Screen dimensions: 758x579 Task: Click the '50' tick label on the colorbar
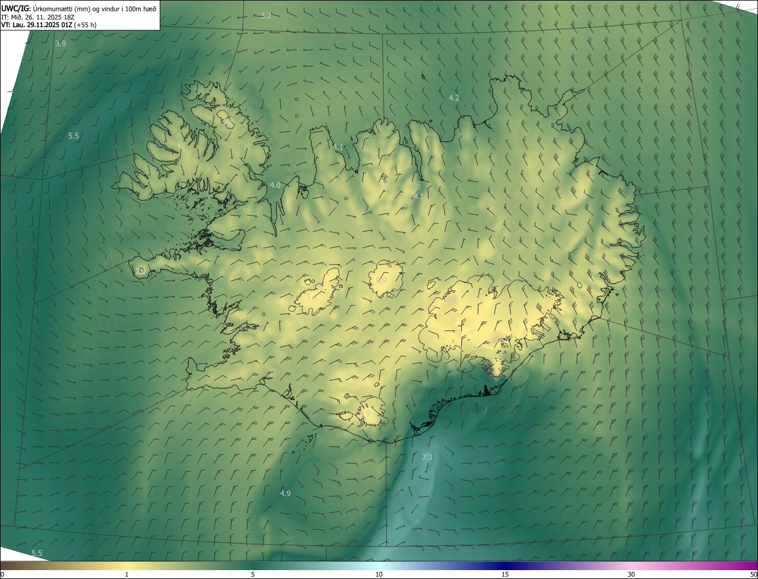753,574
